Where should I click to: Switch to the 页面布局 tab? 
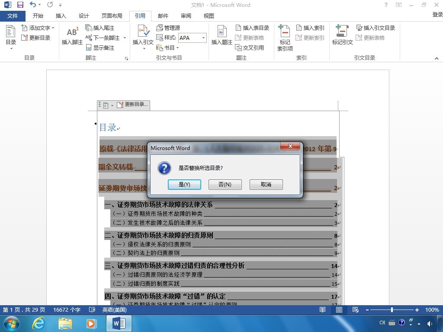[112, 16]
